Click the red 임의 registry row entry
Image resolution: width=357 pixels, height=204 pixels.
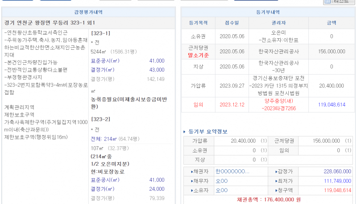coord(199,104)
